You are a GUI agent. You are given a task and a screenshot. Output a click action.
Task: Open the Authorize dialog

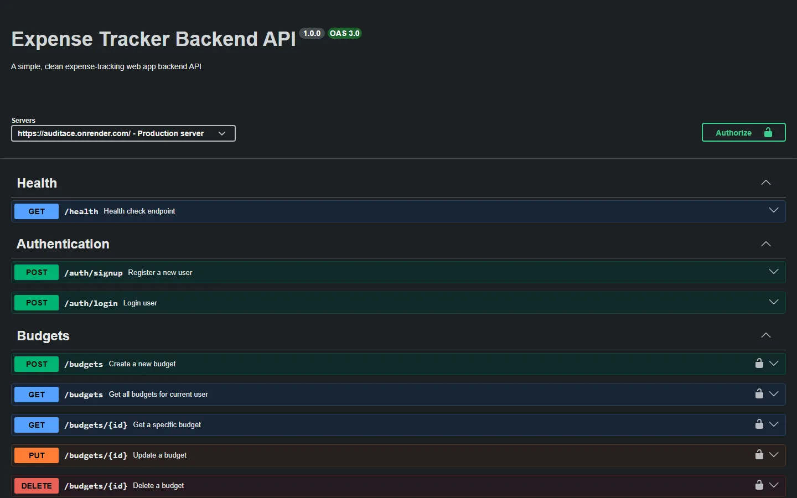[743, 132]
